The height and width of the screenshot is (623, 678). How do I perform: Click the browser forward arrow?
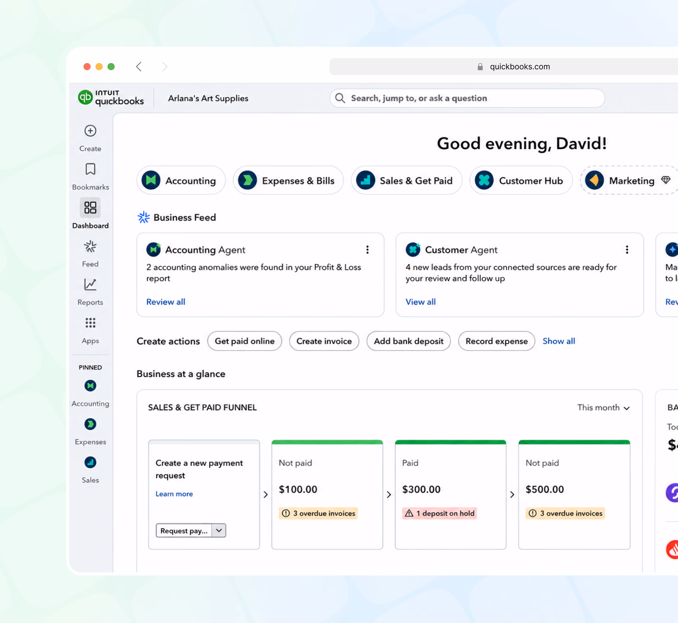165,67
